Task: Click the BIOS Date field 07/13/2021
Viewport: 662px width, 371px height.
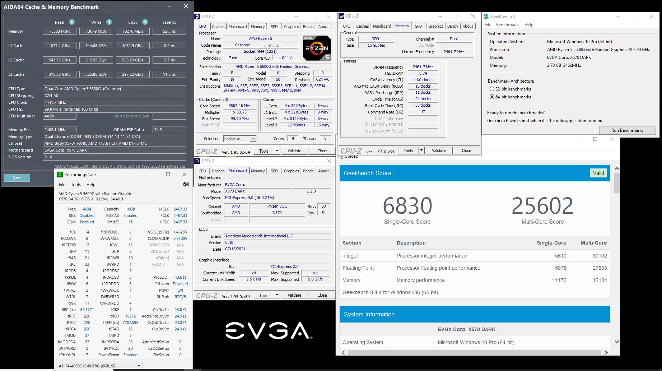Action: pos(277,249)
